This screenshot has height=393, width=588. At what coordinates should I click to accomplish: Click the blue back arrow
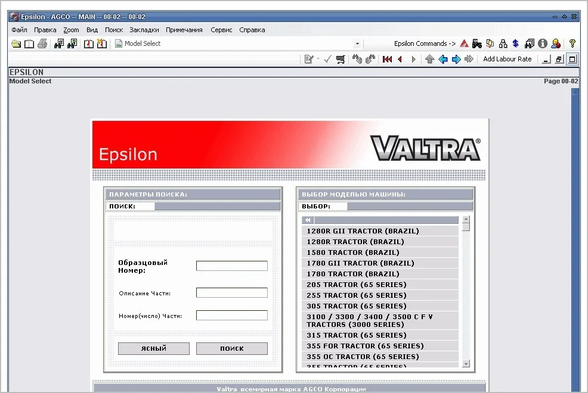click(x=443, y=59)
